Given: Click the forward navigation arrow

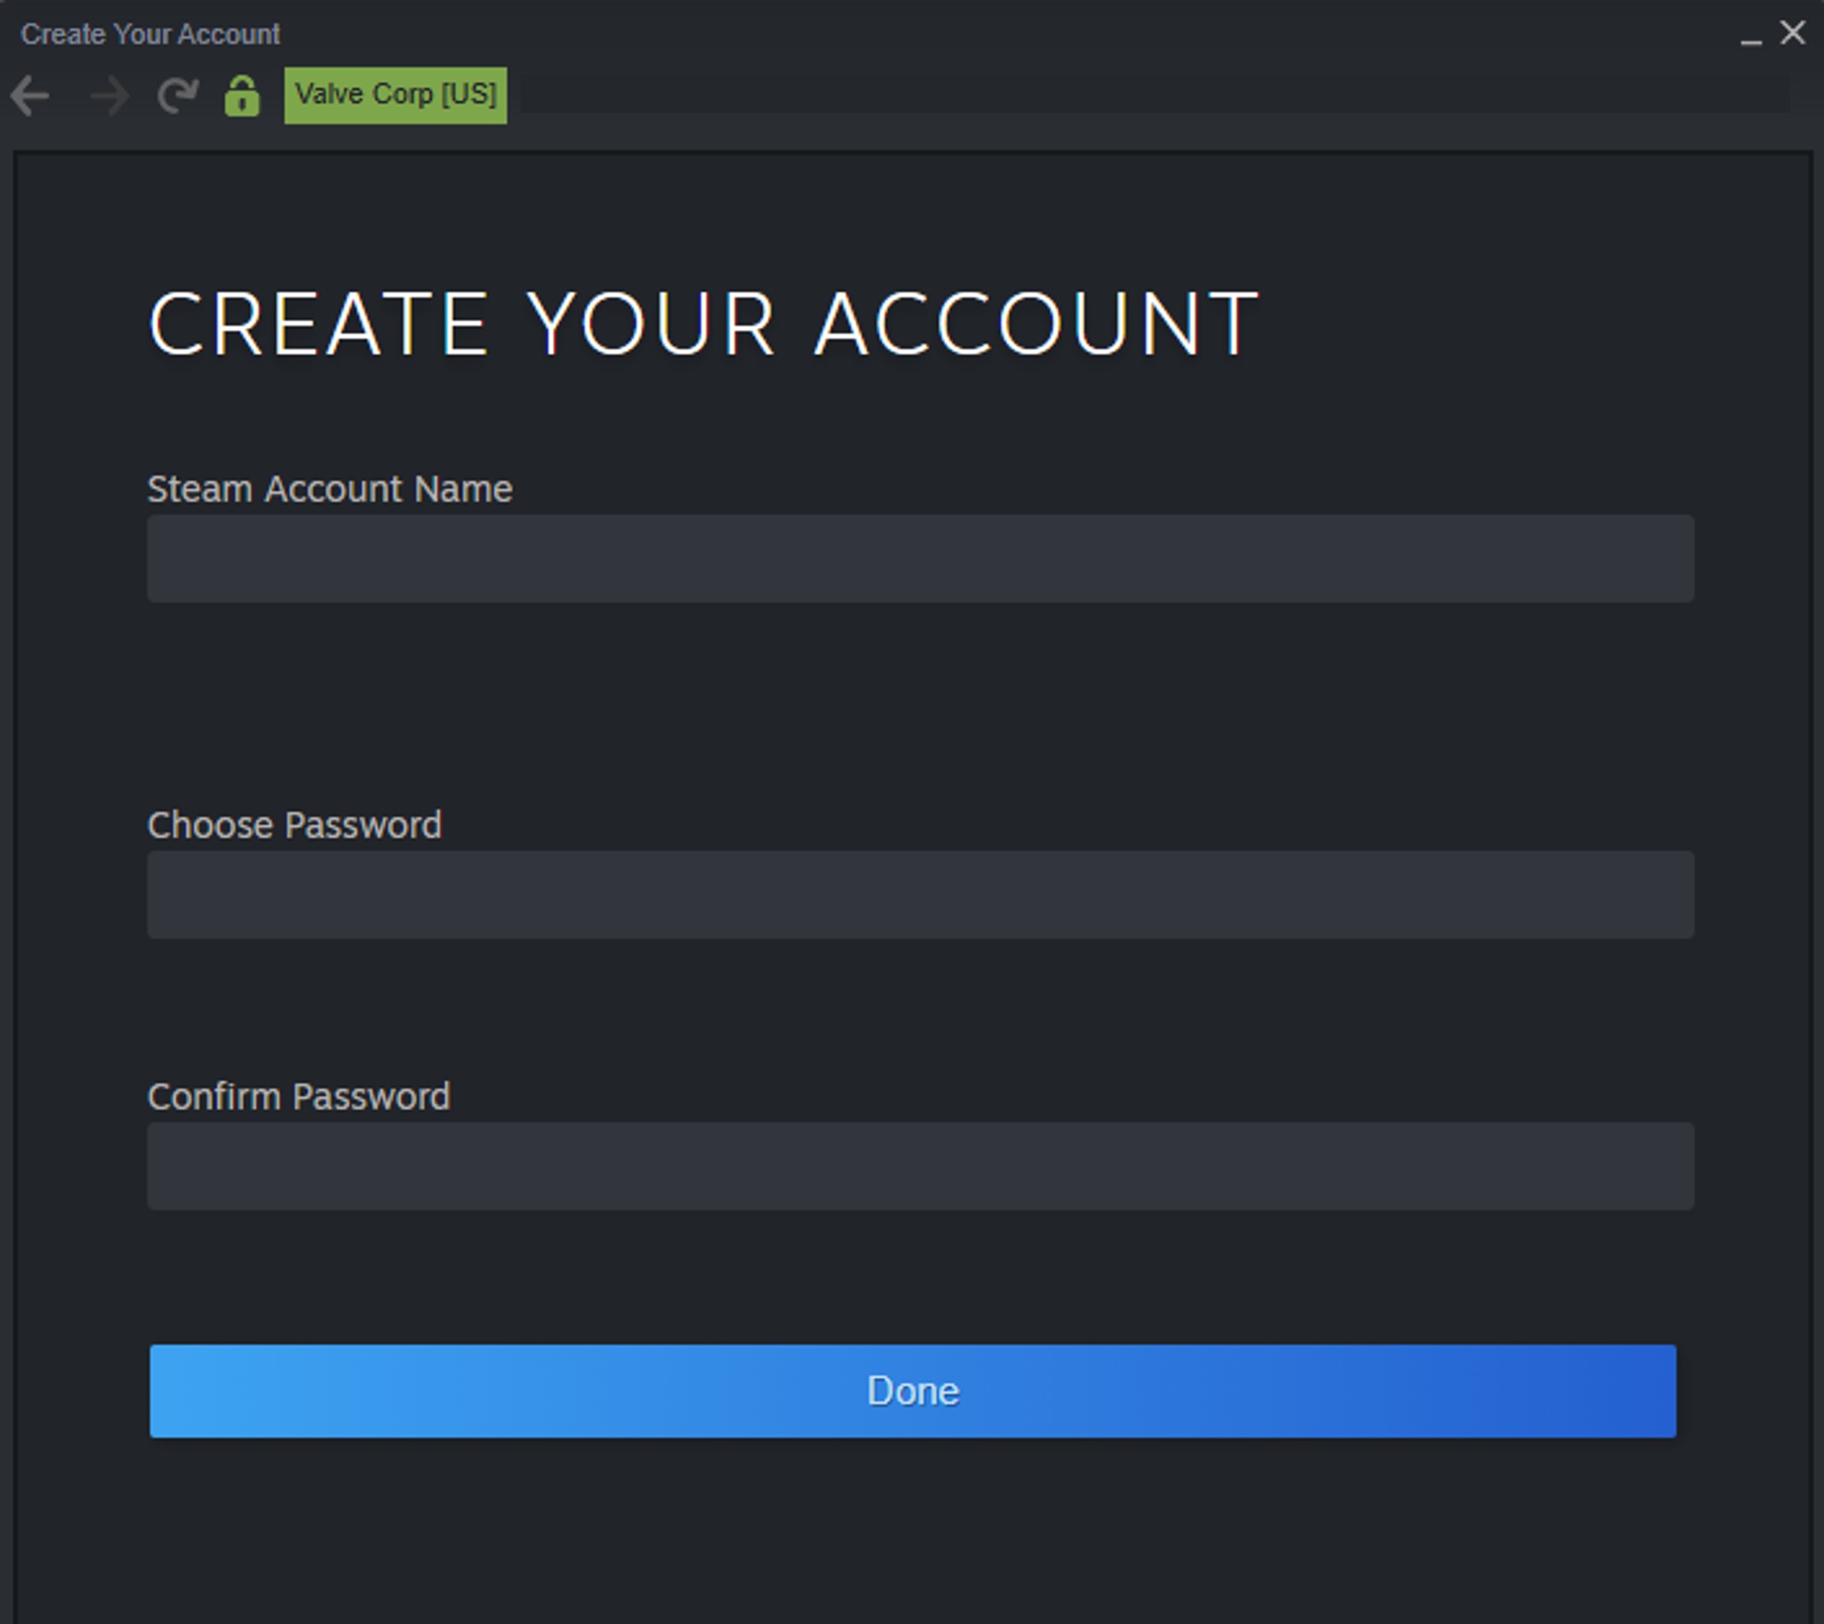Looking at the screenshot, I should tap(105, 95).
